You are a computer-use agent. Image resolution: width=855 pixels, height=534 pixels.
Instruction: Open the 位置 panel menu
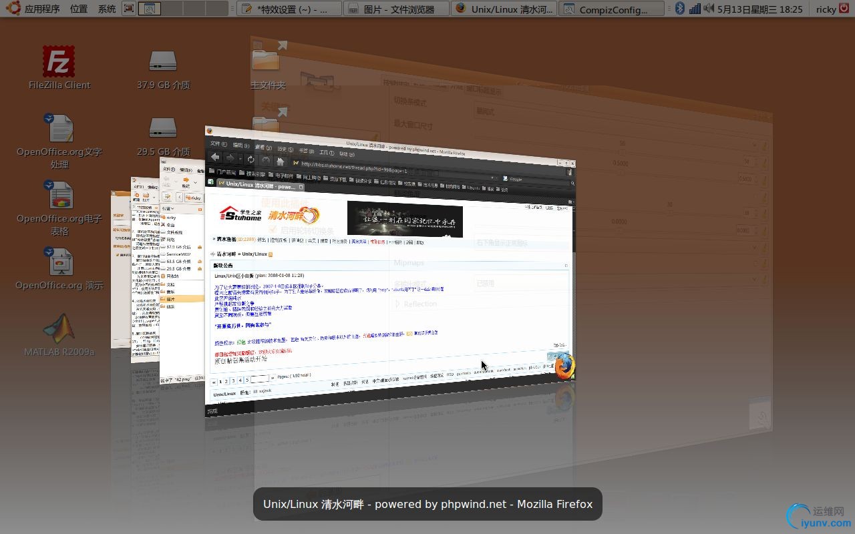(79, 9)
